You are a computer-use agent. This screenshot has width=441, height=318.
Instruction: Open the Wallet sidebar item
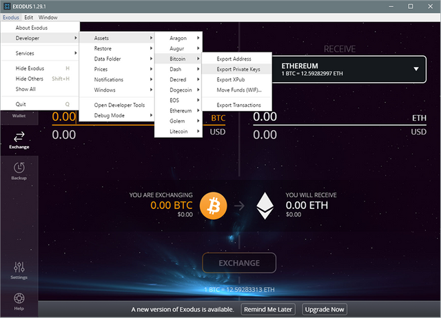click(19, 115)
